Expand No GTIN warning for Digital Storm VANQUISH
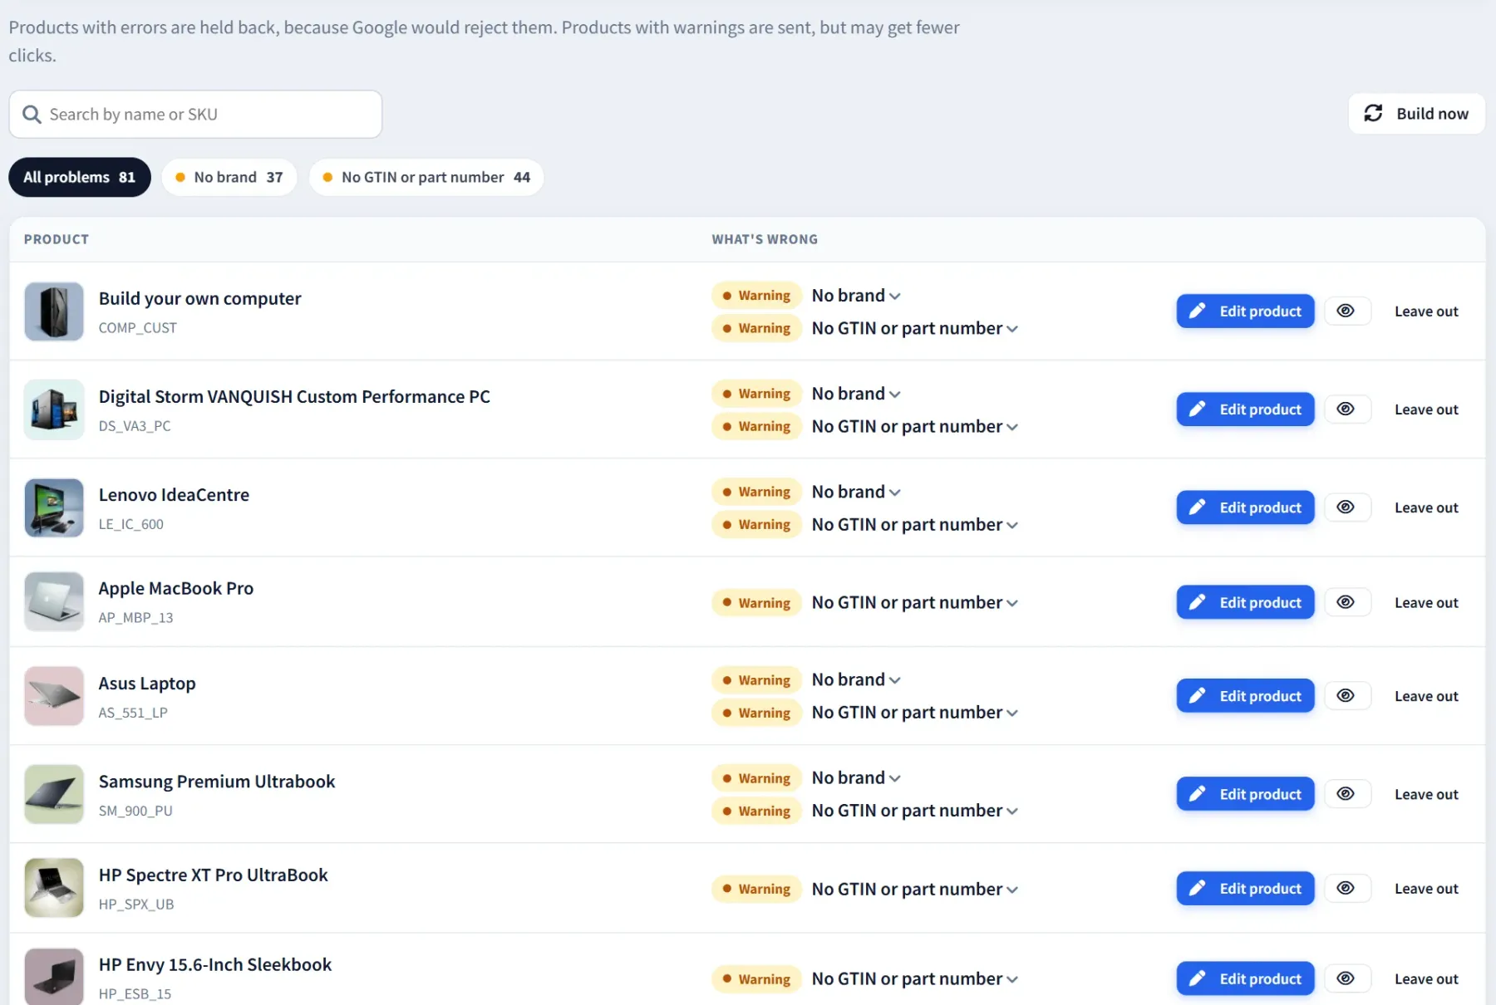 pos(915,426)
